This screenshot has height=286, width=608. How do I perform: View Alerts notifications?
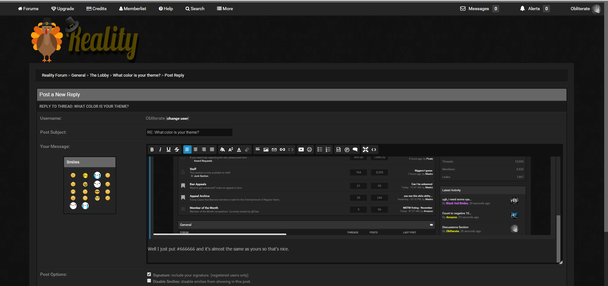pyautogui.click(x=535, y=9)
